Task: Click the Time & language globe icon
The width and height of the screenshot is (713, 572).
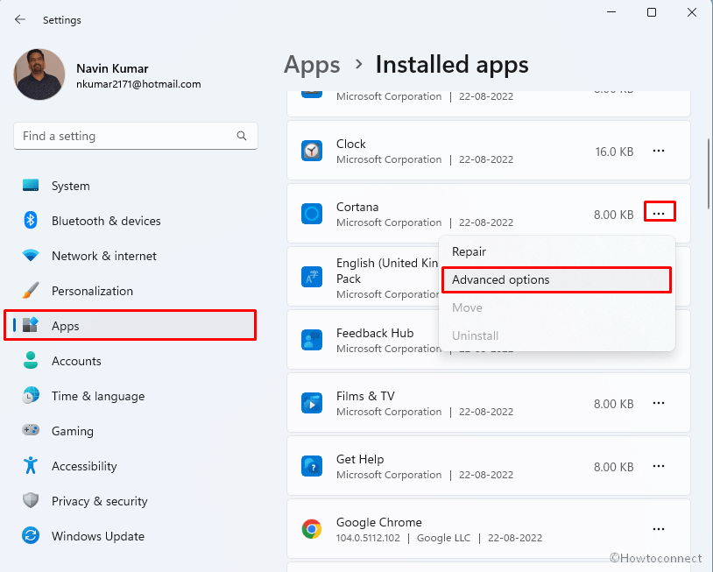Action: pyautogui.click(x=31, y=396)
